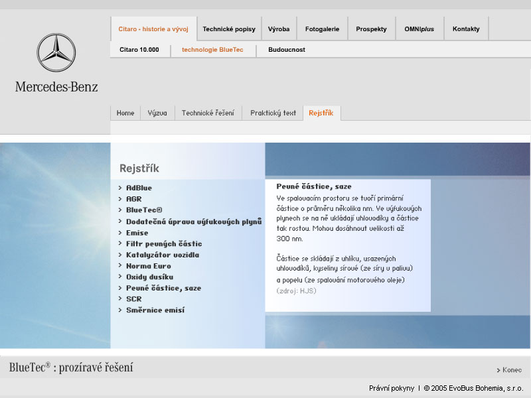531x398 pixels.
Task: Open the SCR glossary entry
Action: (x=134, y=299)
